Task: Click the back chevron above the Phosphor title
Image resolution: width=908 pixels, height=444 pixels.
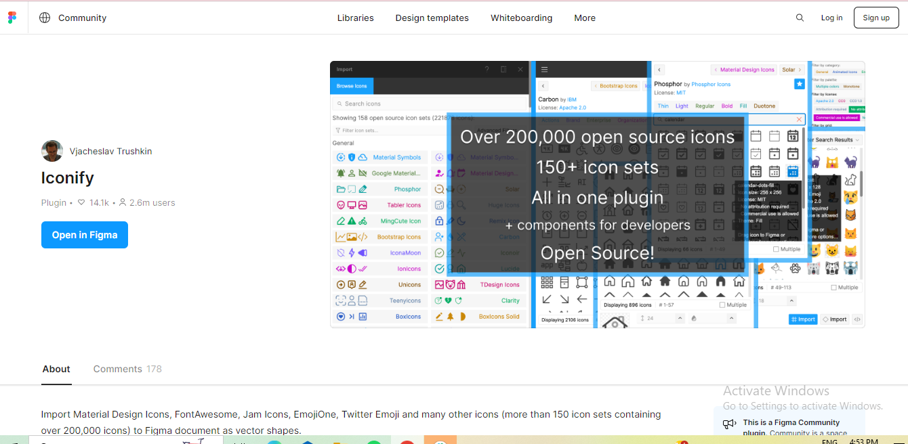Action: 659,70
